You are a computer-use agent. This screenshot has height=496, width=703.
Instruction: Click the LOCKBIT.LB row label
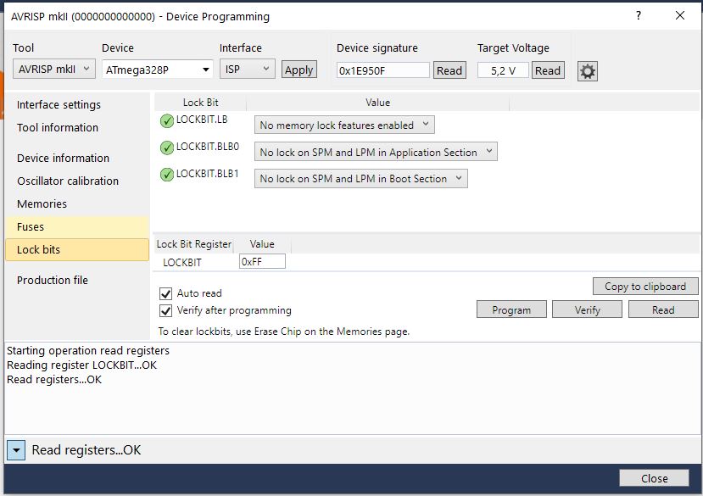(x=202, y=120)
